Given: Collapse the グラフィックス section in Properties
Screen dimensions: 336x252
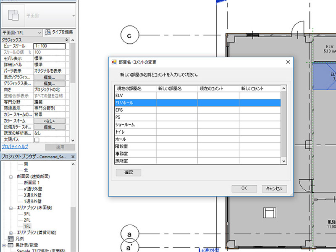Looking at the screenshot, I should [66, 40].
